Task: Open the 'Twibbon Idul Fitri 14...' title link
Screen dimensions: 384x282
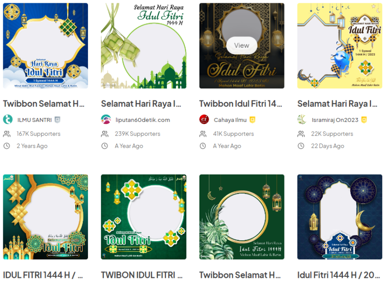Action: click(241, 104)
